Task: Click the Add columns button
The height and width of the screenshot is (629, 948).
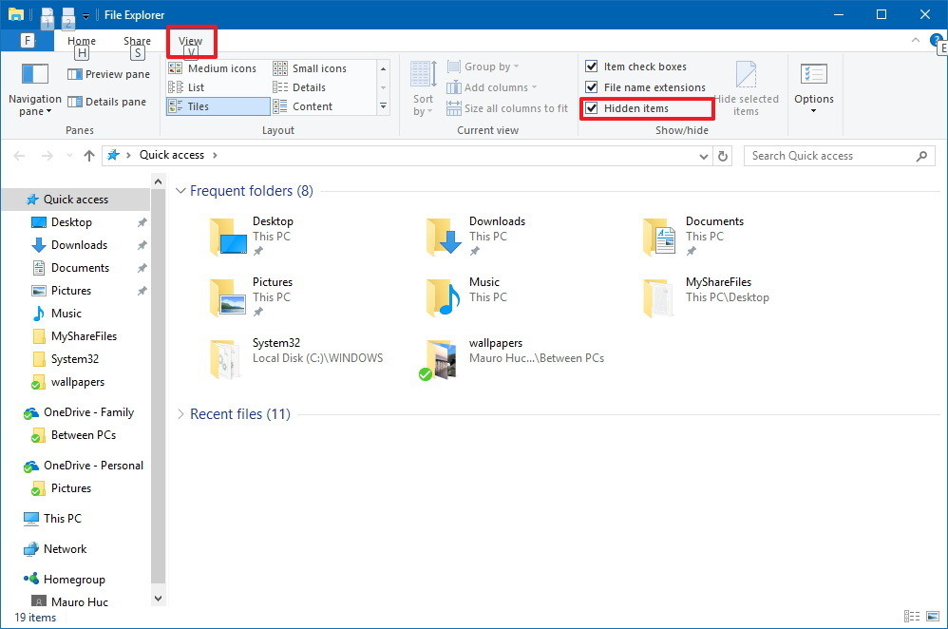Action: click(492, 86)
